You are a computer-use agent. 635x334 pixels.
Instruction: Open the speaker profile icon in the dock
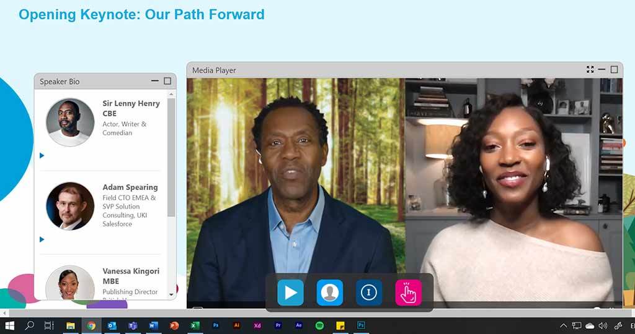(x=330, y=293)
